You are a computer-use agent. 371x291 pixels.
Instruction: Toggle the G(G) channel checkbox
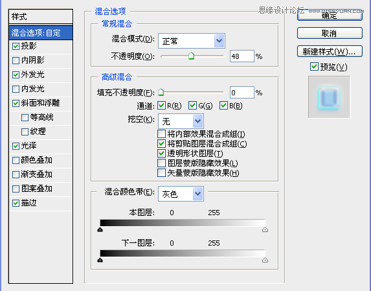192,106
